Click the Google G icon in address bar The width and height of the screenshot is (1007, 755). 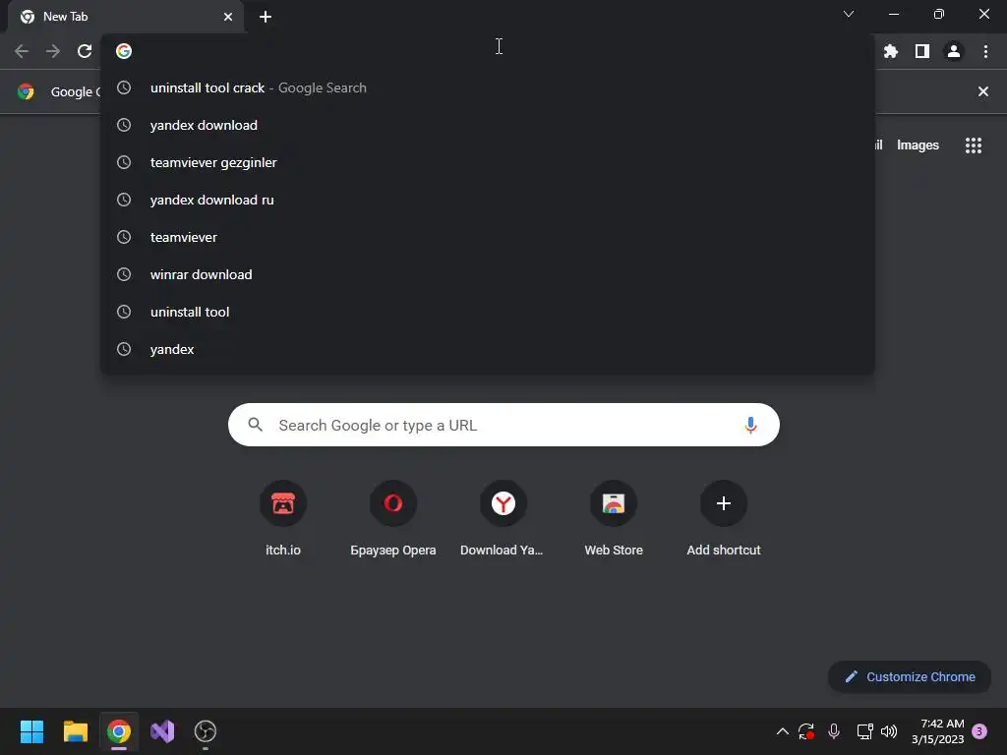click(124, 51)
